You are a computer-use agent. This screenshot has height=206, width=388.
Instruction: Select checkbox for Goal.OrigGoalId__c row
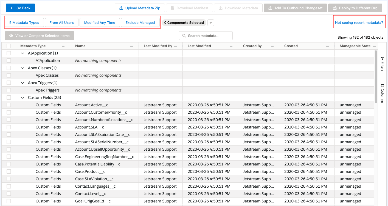click(9, 201)
